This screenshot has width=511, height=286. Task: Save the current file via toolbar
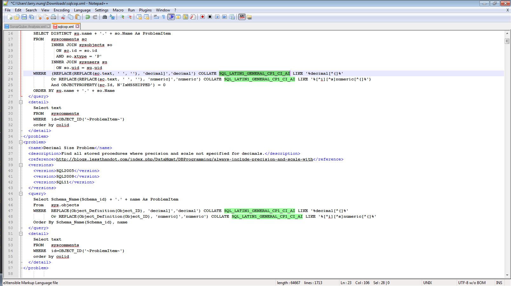[24, 17]
